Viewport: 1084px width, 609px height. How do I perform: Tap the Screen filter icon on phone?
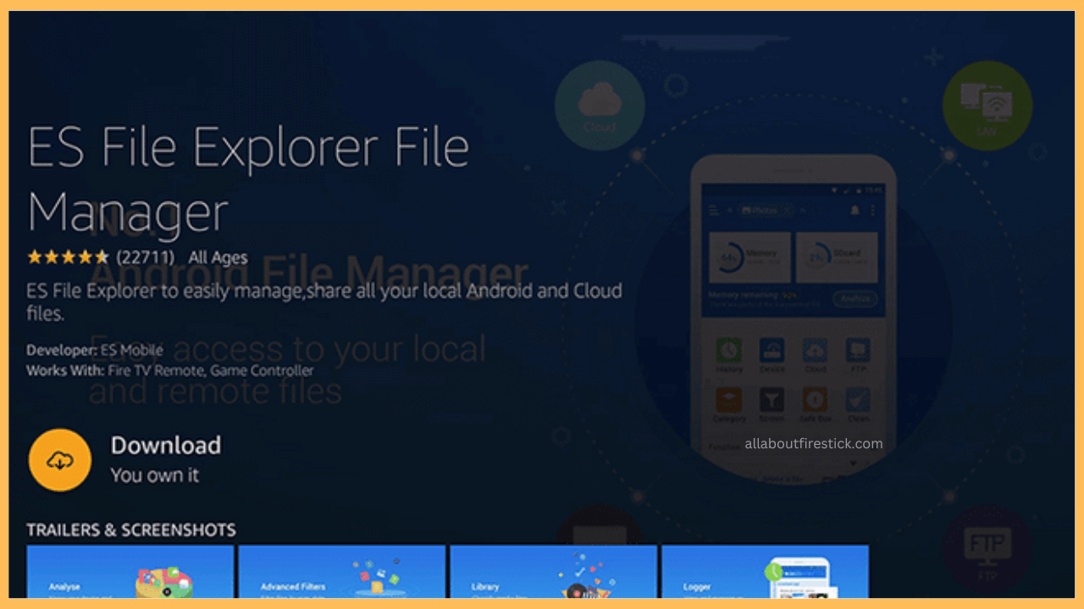tap(772, 401)
